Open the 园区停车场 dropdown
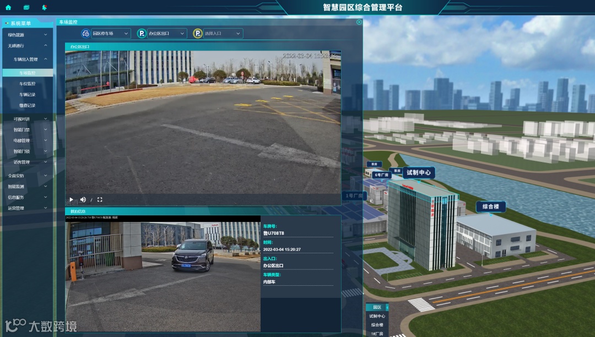Screen dimensions: 595x337 [x=111, y=34]
